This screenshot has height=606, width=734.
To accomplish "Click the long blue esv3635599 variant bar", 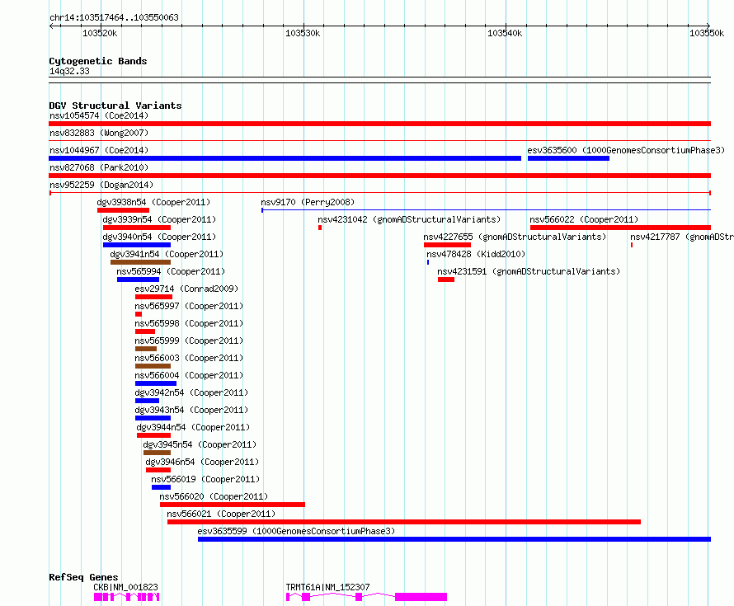I will pos(454,539).
